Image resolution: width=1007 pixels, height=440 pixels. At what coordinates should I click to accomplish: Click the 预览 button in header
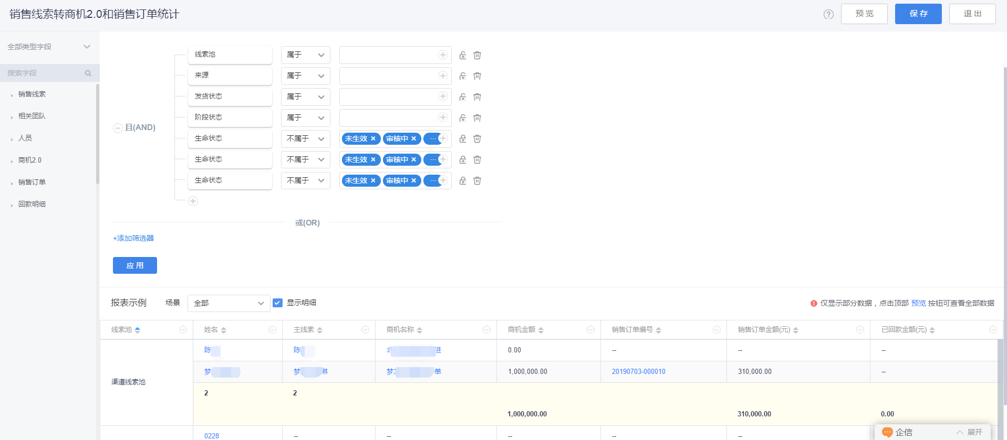864,14
